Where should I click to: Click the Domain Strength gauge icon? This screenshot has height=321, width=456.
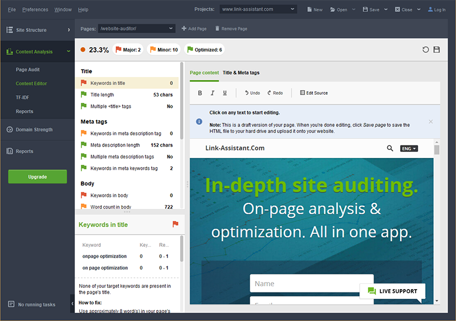(x=10, y=129)
